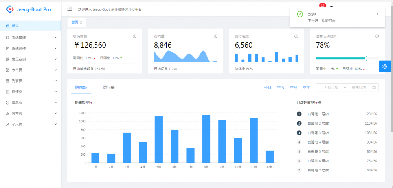The height and width of the screenshot is (188, 393).
Task: Open notifications with red 12 badge
Action: [x=322, y=5]
